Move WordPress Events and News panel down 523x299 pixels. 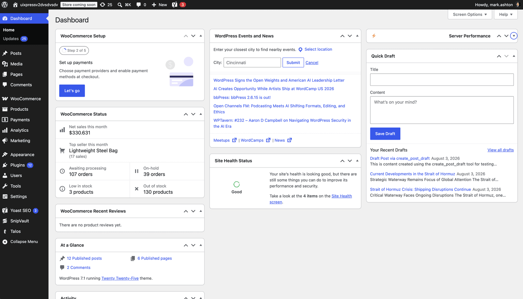pos(350,36)
